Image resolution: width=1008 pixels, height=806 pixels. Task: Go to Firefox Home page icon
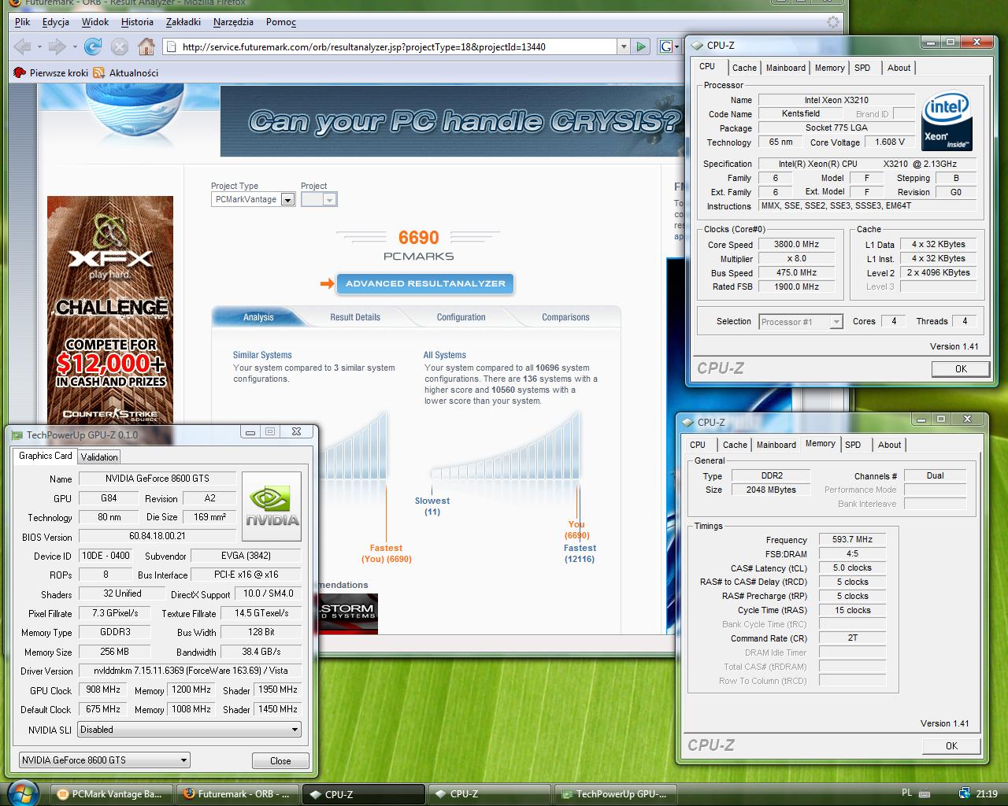146,46
